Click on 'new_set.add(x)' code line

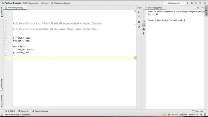(x=26, y=50)
